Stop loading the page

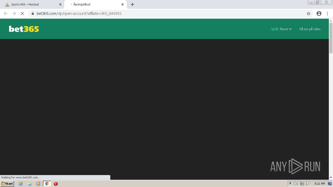coord(22,14)
